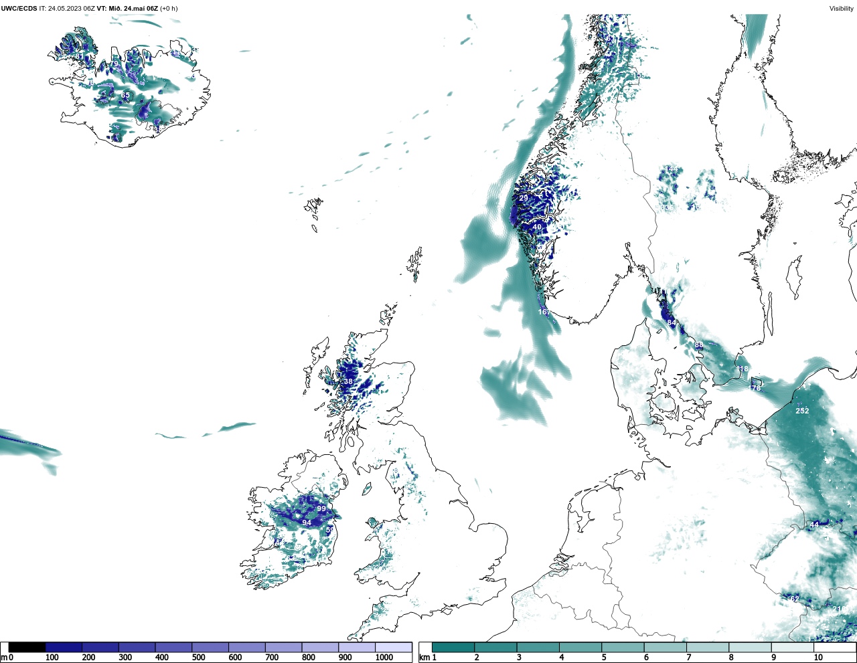Click the dark teal 1–2 km swatch
This screenshot has width=857, height=663.
[453, 647]
